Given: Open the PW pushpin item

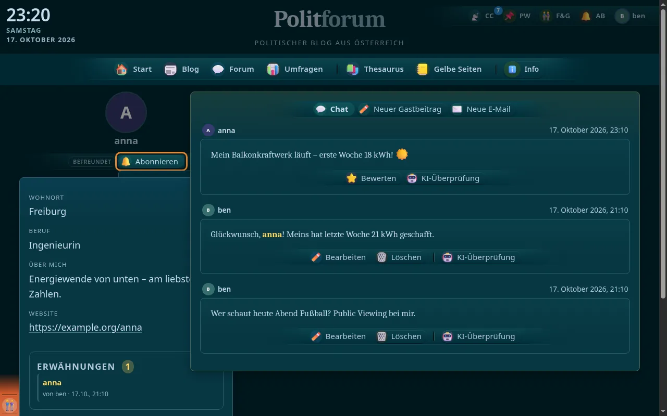Looking at the screenshot, I should click(x=517, y=16).
